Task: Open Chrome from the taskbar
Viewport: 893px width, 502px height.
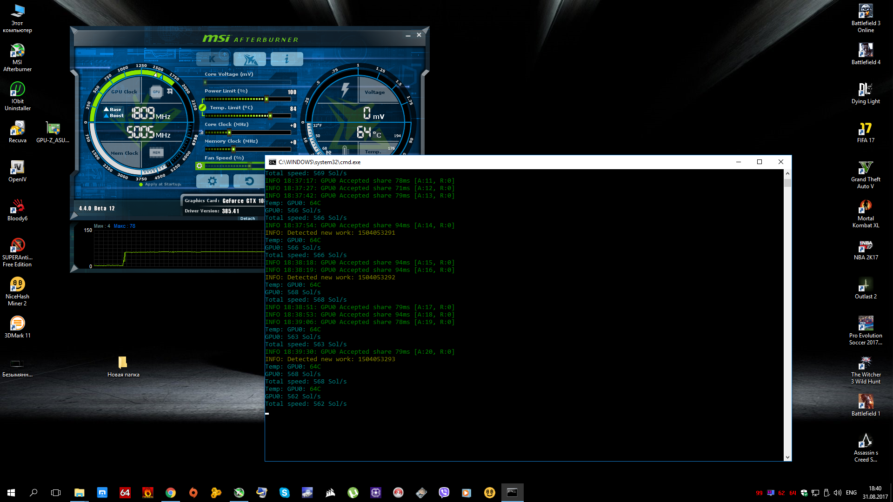Action: [x=171, y=493]
